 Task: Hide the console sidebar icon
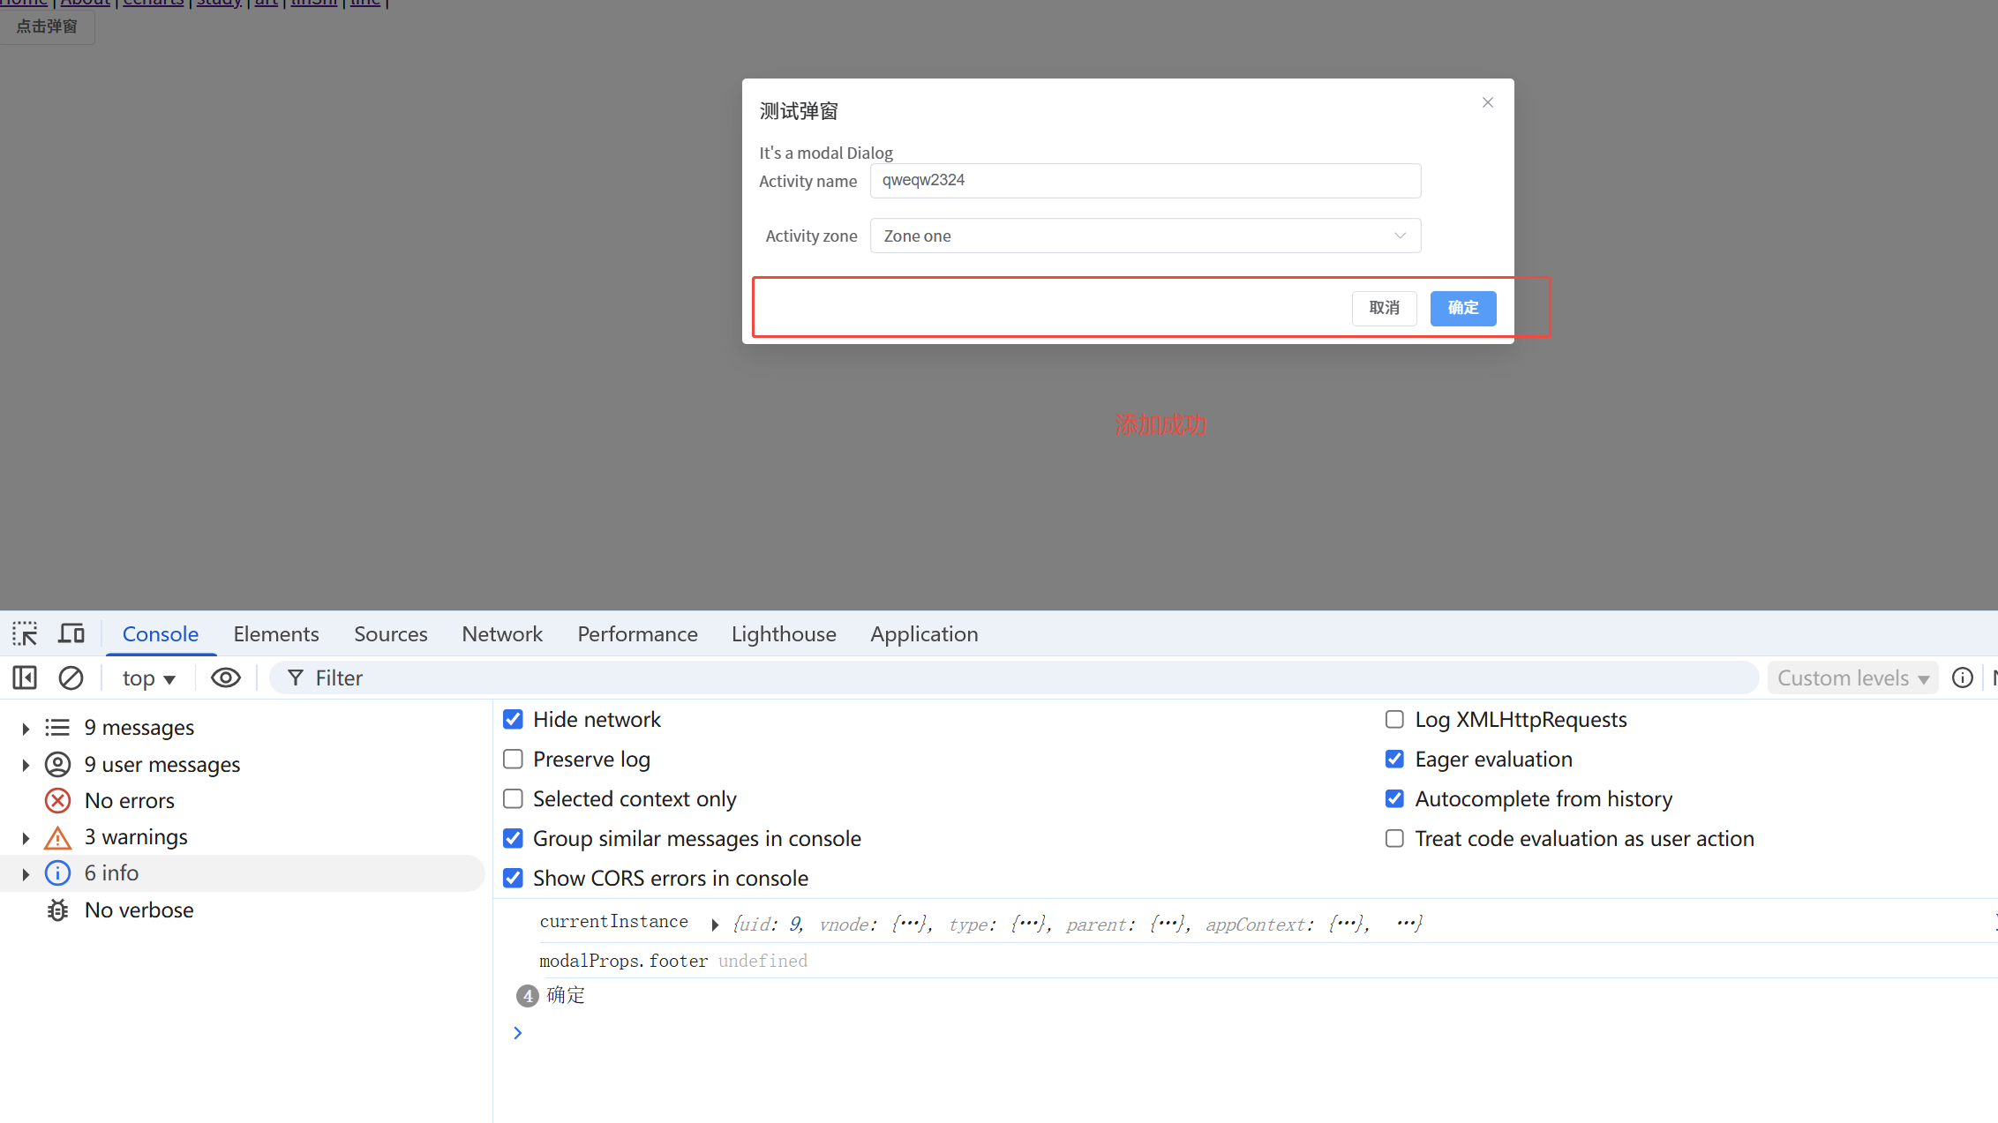(25, 678)
